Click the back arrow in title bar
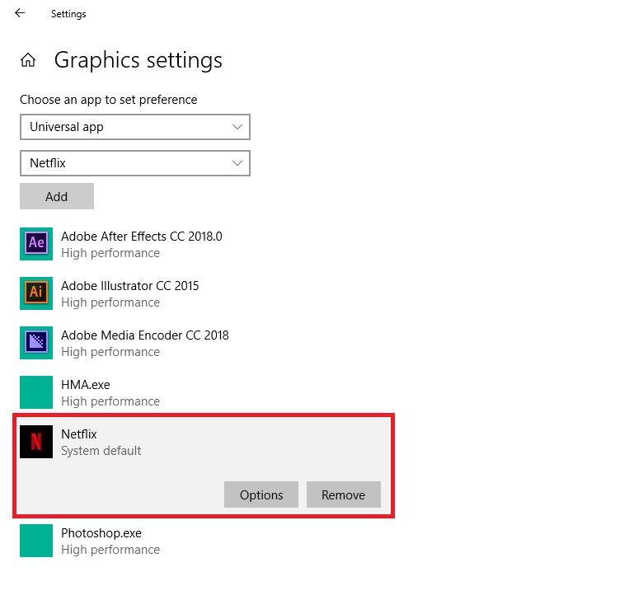 pyautogui.click(x=20, y=13)
